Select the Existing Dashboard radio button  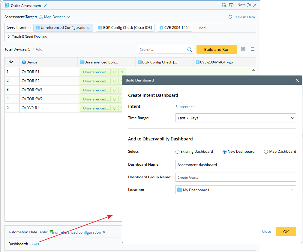pos(177,152)
